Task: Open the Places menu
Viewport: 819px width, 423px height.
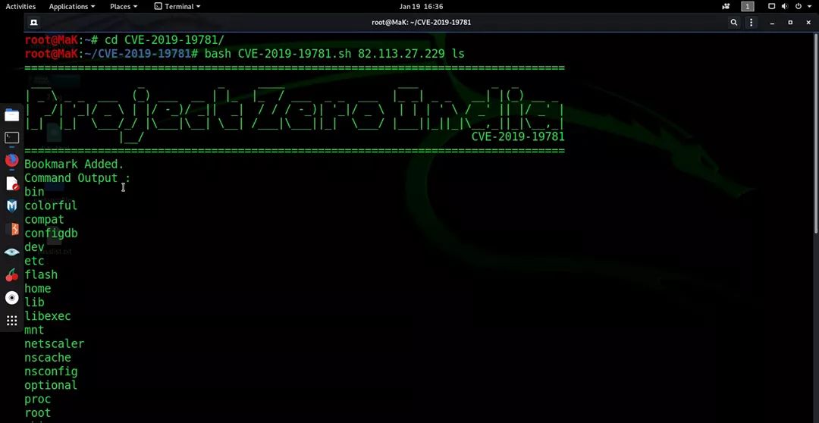Action: pyautogui.click(x=124, y=6)
